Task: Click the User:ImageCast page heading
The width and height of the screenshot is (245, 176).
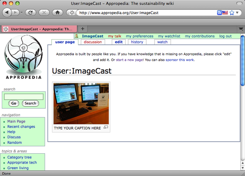Action: pyautogui.click(x=82, y=71)
